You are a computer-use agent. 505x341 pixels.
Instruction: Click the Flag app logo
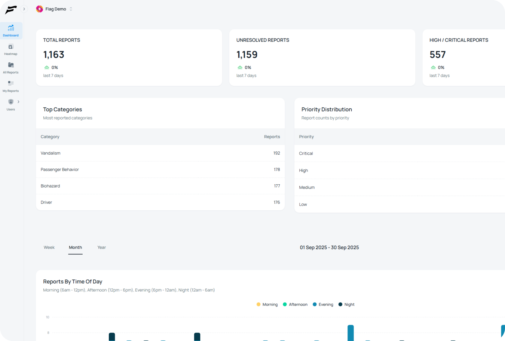point(11,10)
